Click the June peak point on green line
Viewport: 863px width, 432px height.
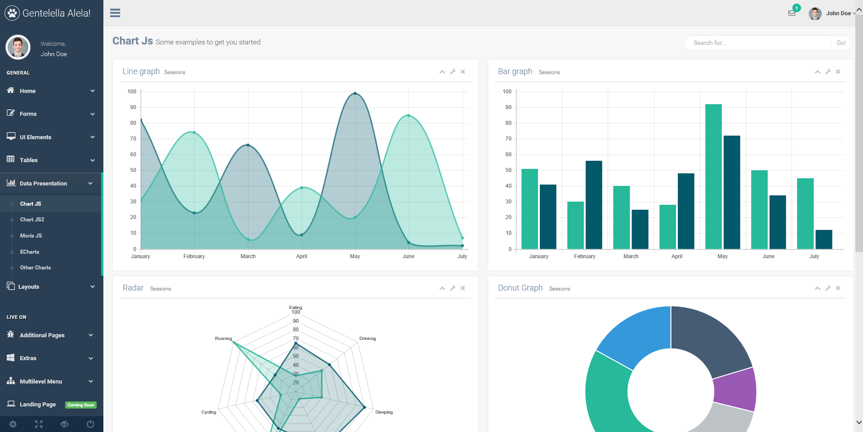pos(409,115)
